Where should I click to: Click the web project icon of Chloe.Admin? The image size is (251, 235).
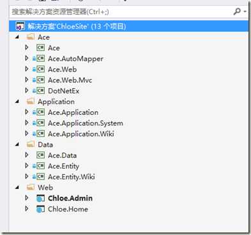[x=40, y=198]
